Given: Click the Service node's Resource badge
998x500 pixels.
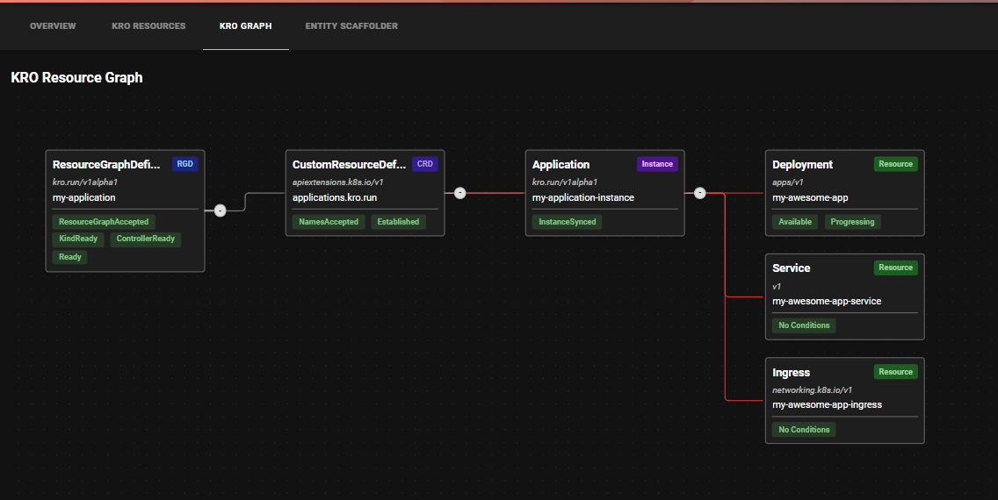Looking at the screenshot, I should pyautogui.click(x=895, y=268).
